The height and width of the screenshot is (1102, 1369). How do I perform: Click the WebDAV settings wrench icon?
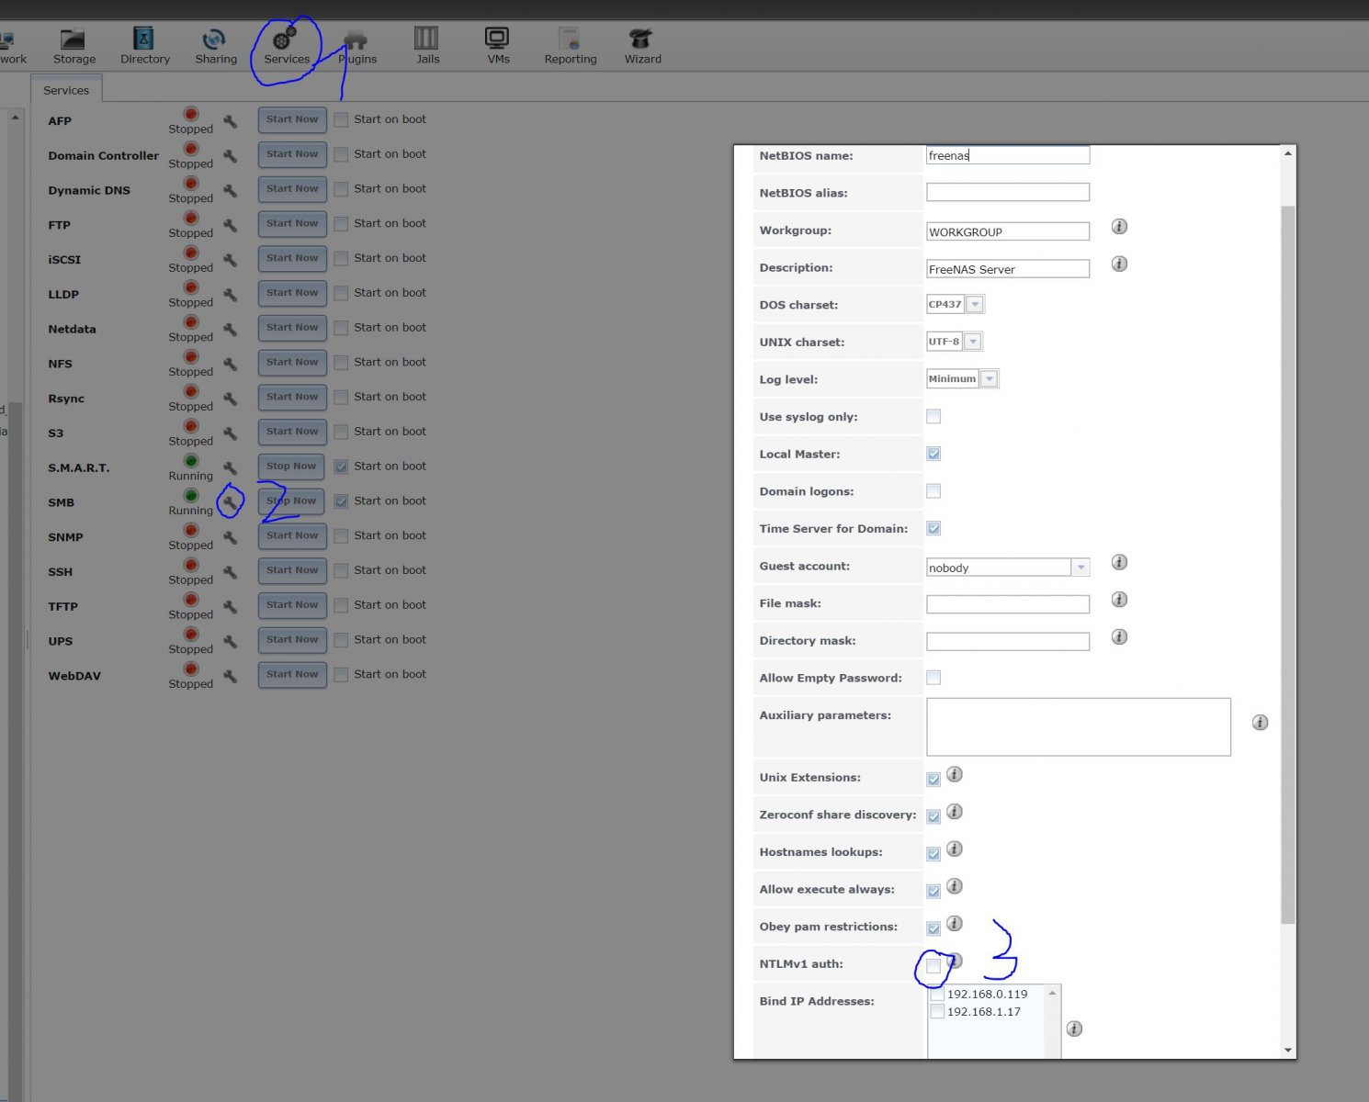click(231, 676)
